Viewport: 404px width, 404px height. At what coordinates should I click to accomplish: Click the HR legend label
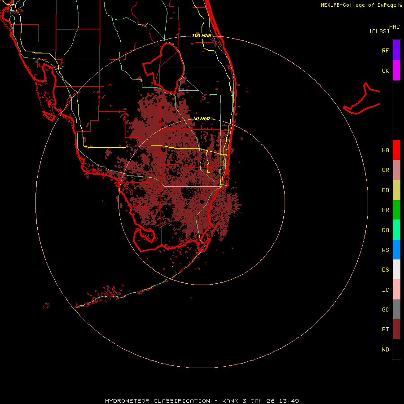point(385,210)
